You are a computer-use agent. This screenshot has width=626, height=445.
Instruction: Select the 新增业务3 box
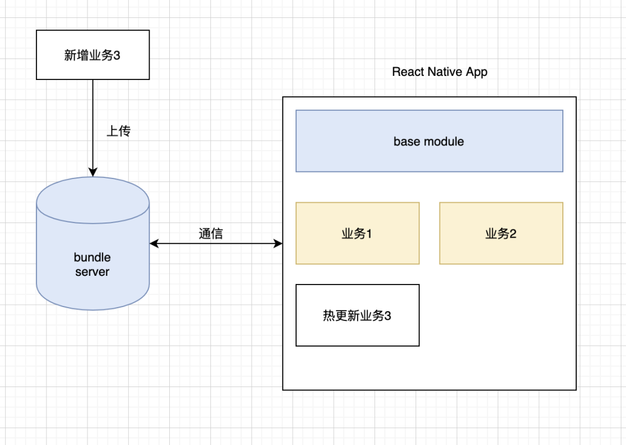[93, 54]
